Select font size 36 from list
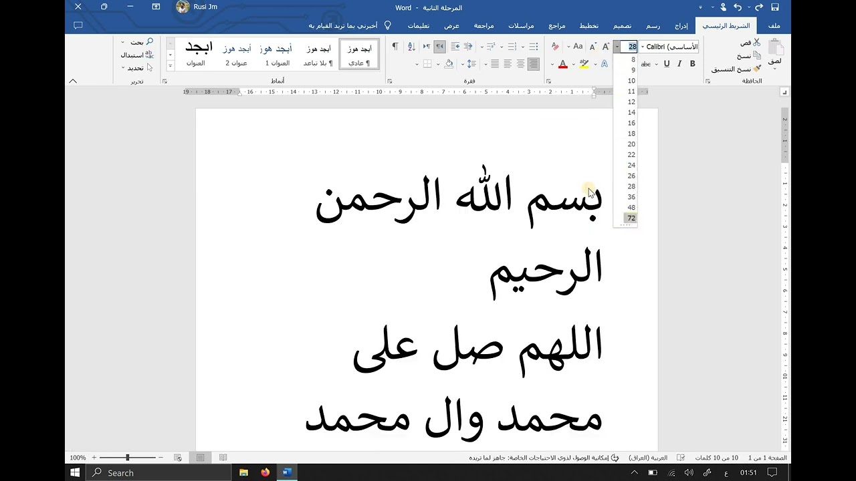This screenshot has height=481, width=856. pos(626,197)
